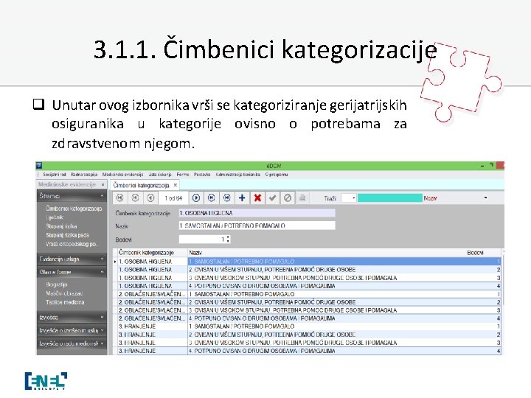Click the teal search input field

click(390, 198)
